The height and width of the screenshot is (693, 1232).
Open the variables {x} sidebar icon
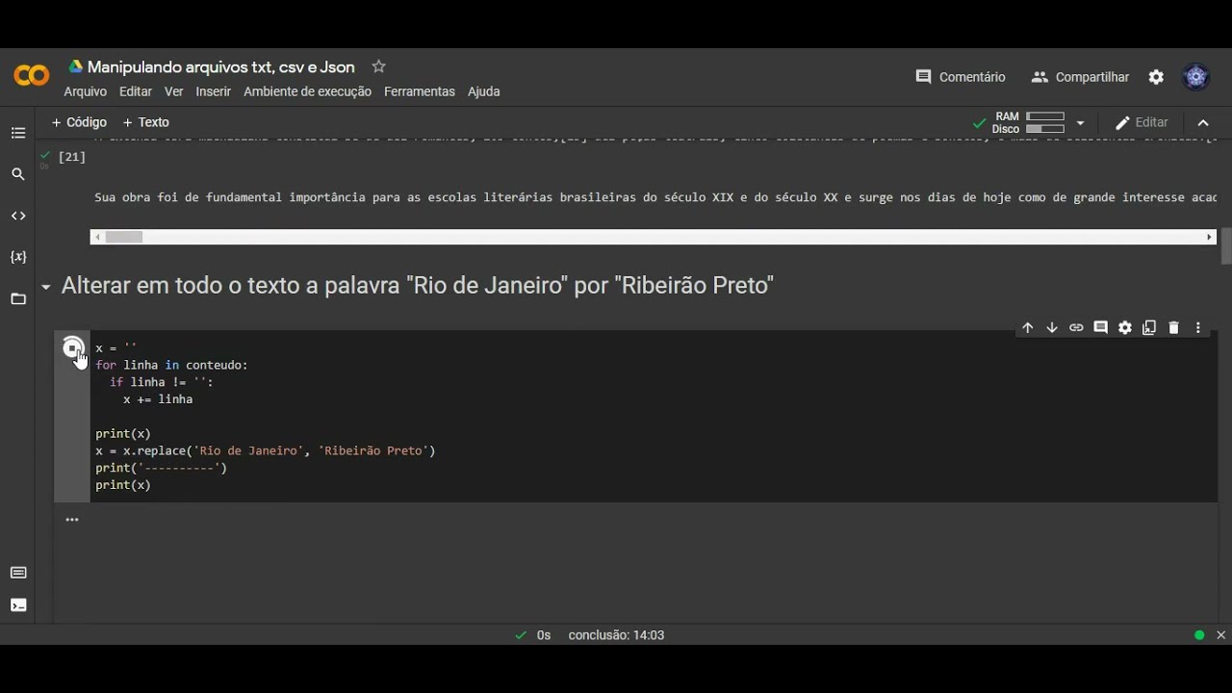pos(18,257)
